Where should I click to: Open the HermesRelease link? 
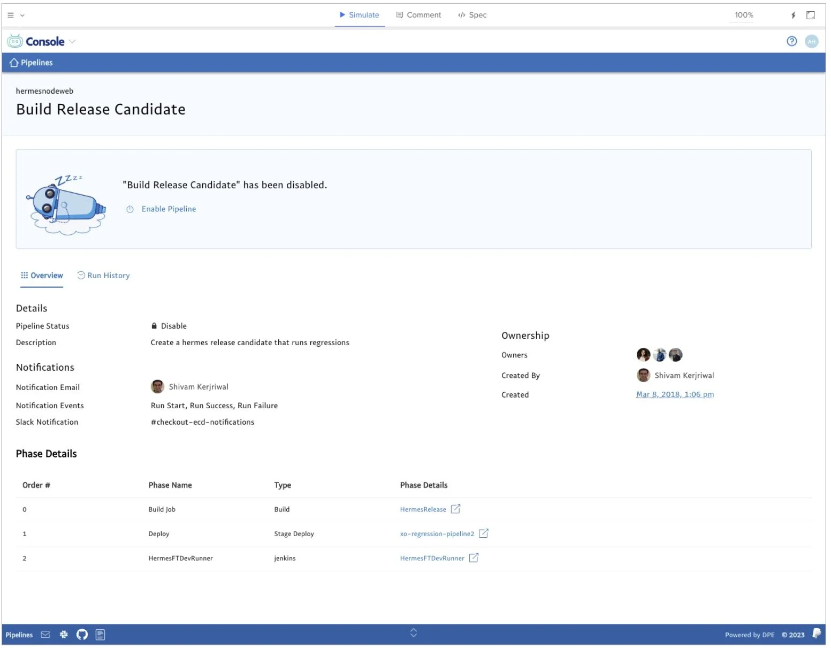pos(423,509)
